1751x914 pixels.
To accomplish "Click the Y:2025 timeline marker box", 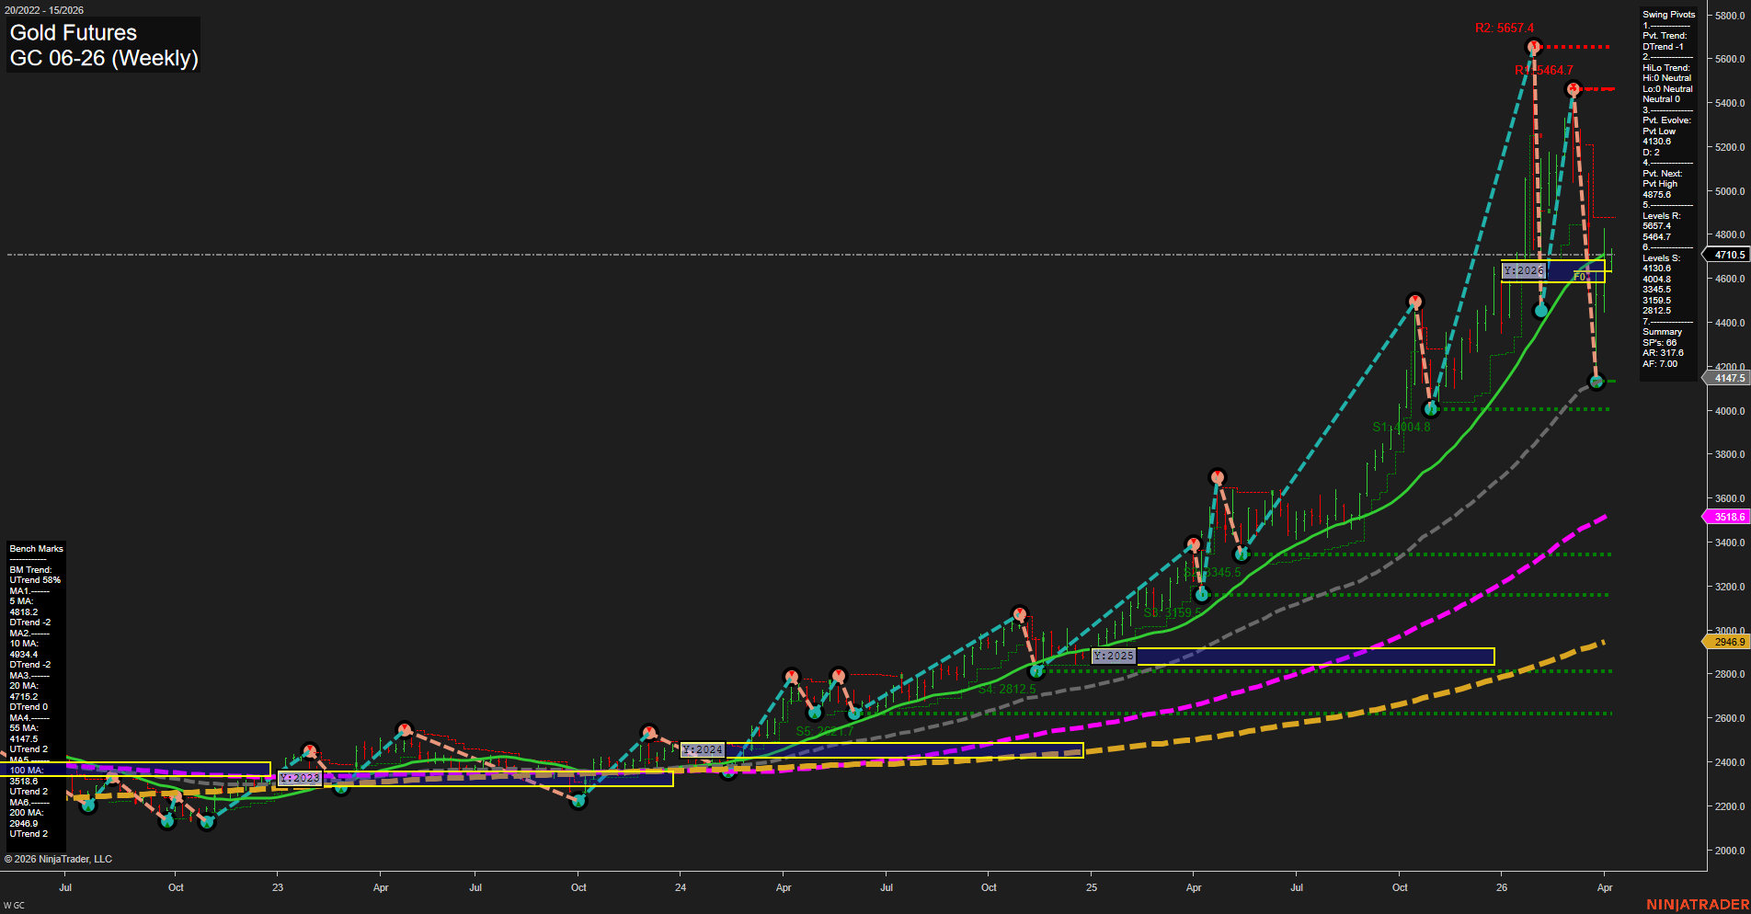I will 1112,657.
